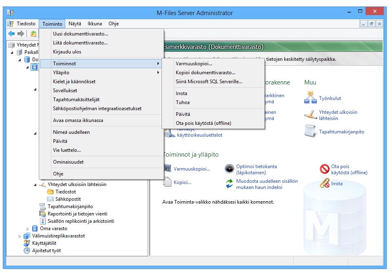This screenshot has height=273, width=392.
Task: Click the Tiedostot folder icon in tree
Action: click(50, 192)
